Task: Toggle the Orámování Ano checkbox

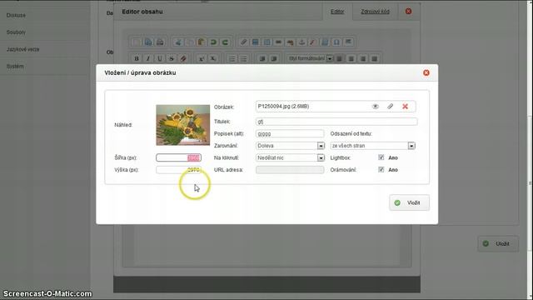Action: pos(381,169)
